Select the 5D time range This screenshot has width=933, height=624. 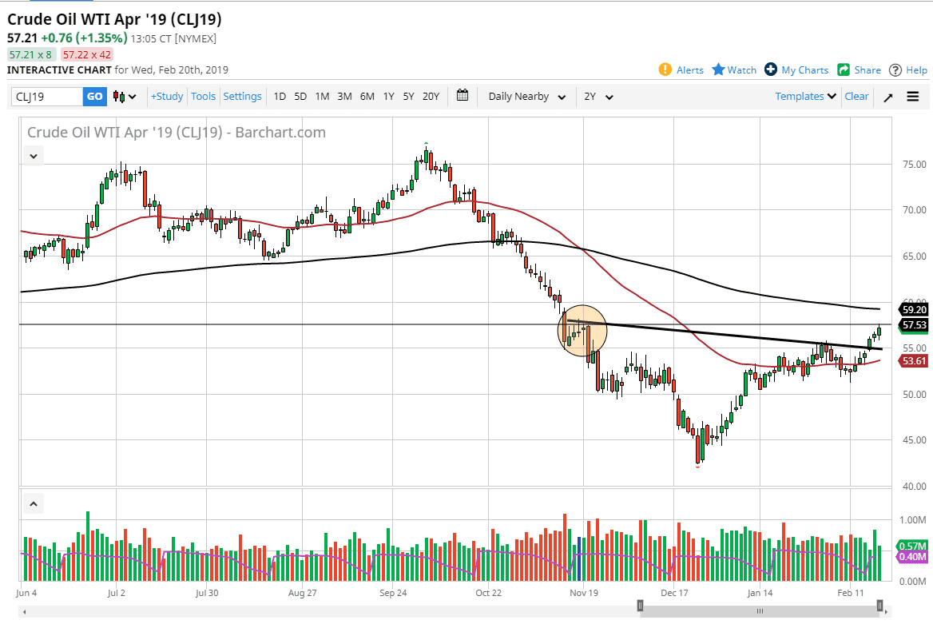pos(300,96)
